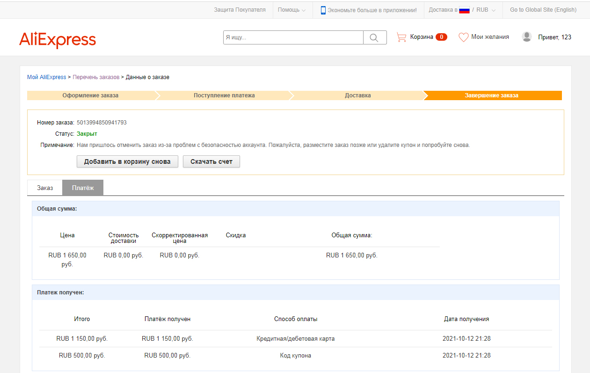The height and width of the screenshot is (373, 590).
Task: Open the shopping cart icon
Action: 401,37
